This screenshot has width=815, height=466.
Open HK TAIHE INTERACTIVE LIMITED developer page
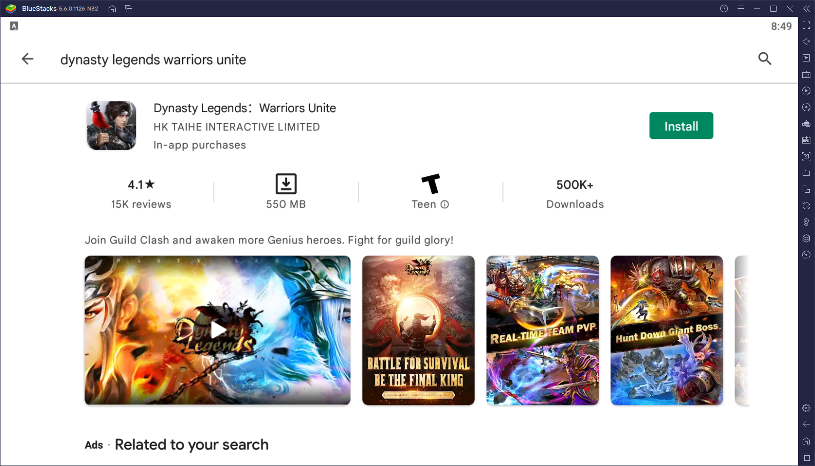coord(237,127)
